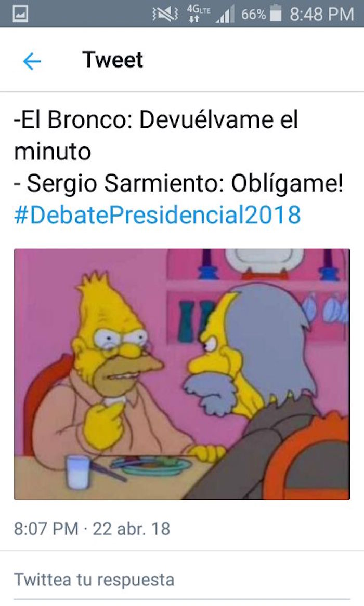Open the Simpsons meme image
This screenshot has height=606, width=364.
[x=182, y=374]
